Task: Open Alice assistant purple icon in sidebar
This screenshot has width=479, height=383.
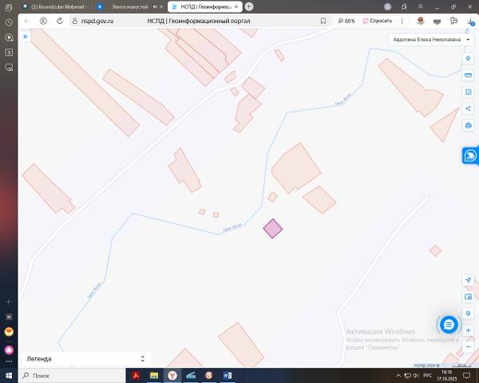Action: [9, 349]
